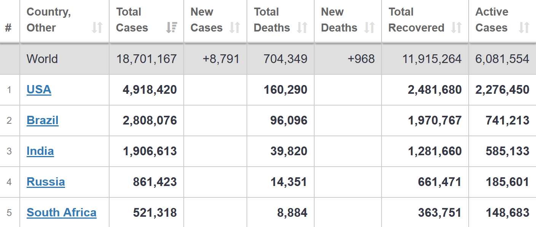Select the World new cases value +8,791
Screen dimensions: 536x227
pyautogui.click(x=221, y=59)
